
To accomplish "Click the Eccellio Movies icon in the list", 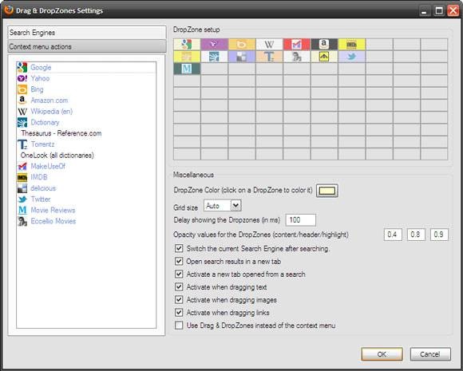I will click(22, 221).
